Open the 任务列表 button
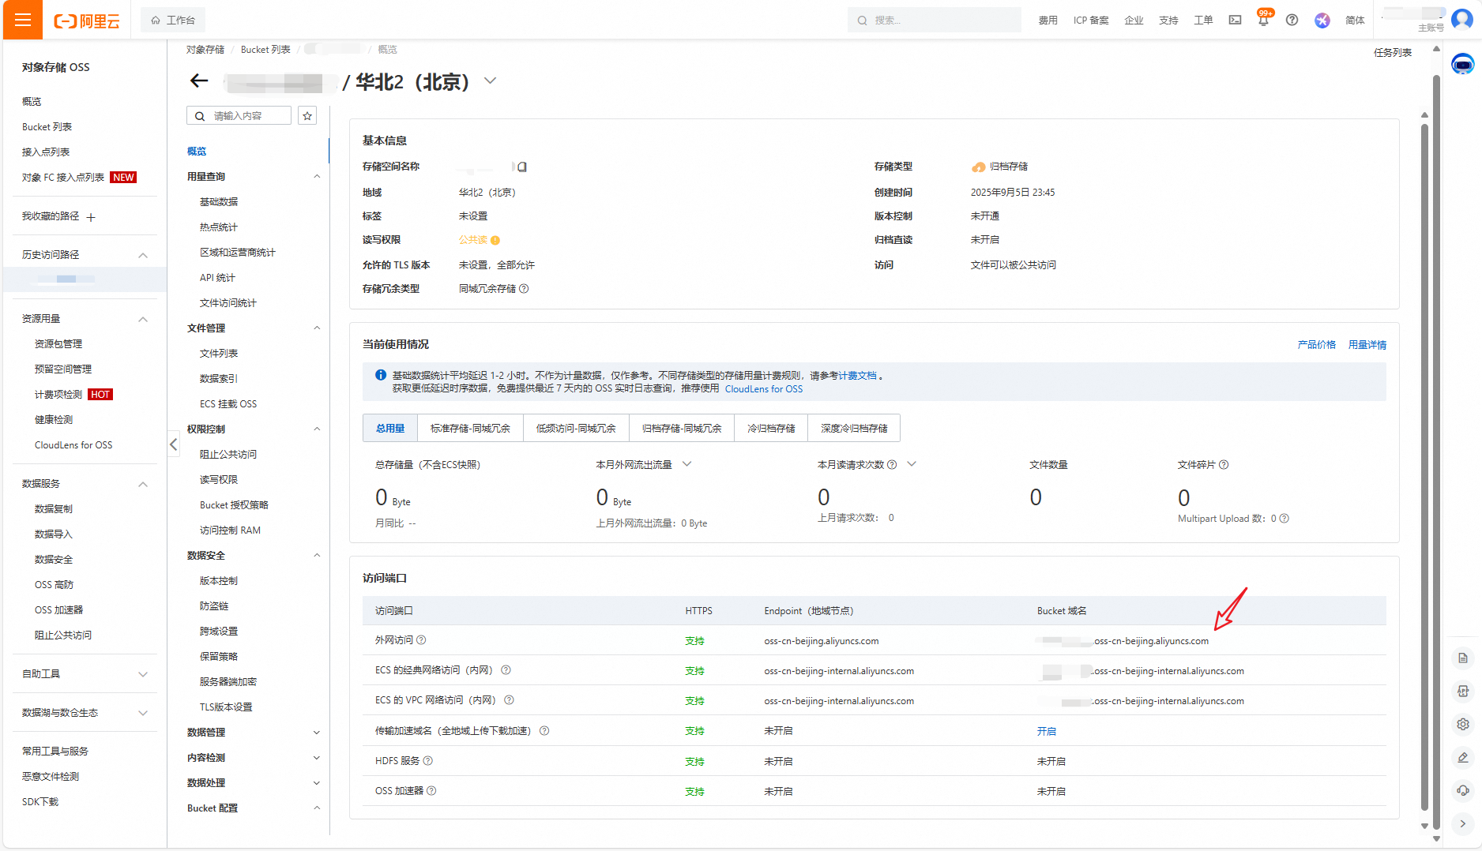The width and height of the screenshot is (1482, 851). [1392, 53]
